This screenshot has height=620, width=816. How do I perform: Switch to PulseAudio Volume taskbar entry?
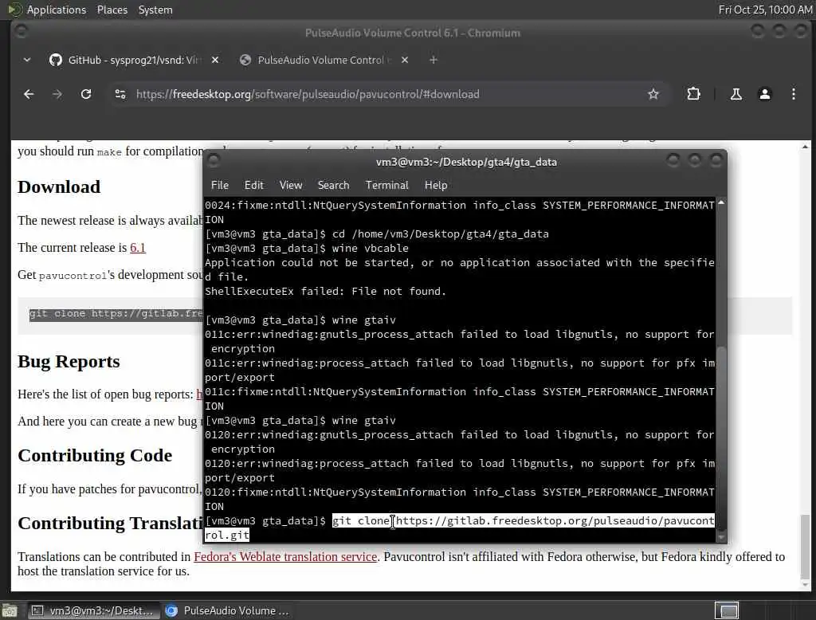(x=227, y=610)
